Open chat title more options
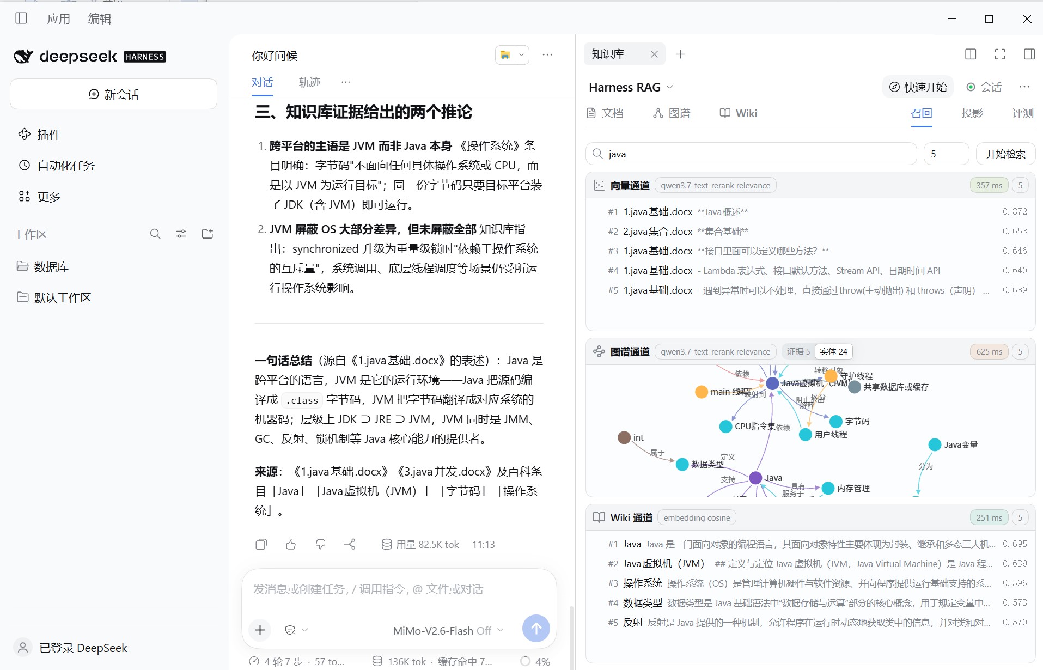 point(547,54)
